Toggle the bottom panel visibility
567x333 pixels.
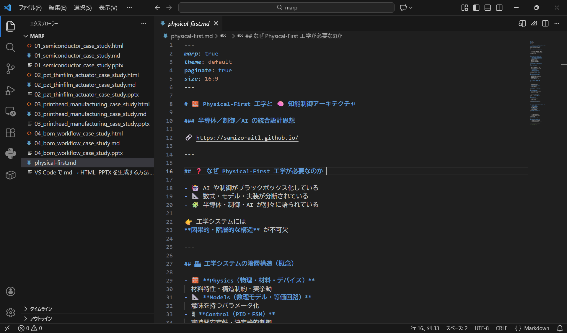pyautogui.click(x=487, y=8)
